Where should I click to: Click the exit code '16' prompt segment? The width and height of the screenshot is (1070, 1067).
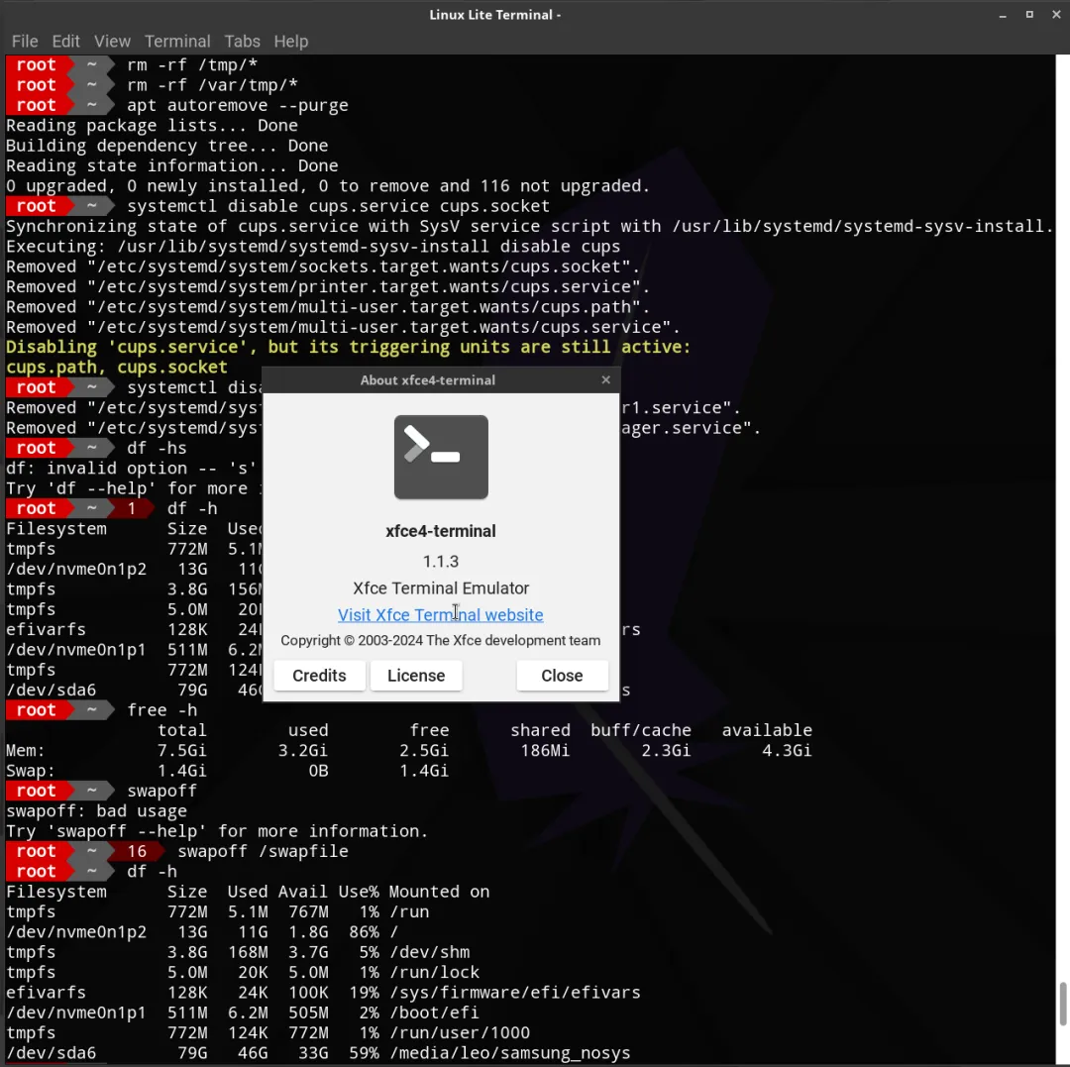point(137,851)
